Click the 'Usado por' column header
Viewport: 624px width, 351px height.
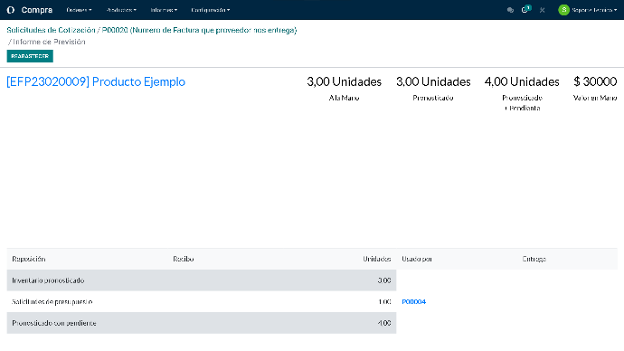point(417,259)
